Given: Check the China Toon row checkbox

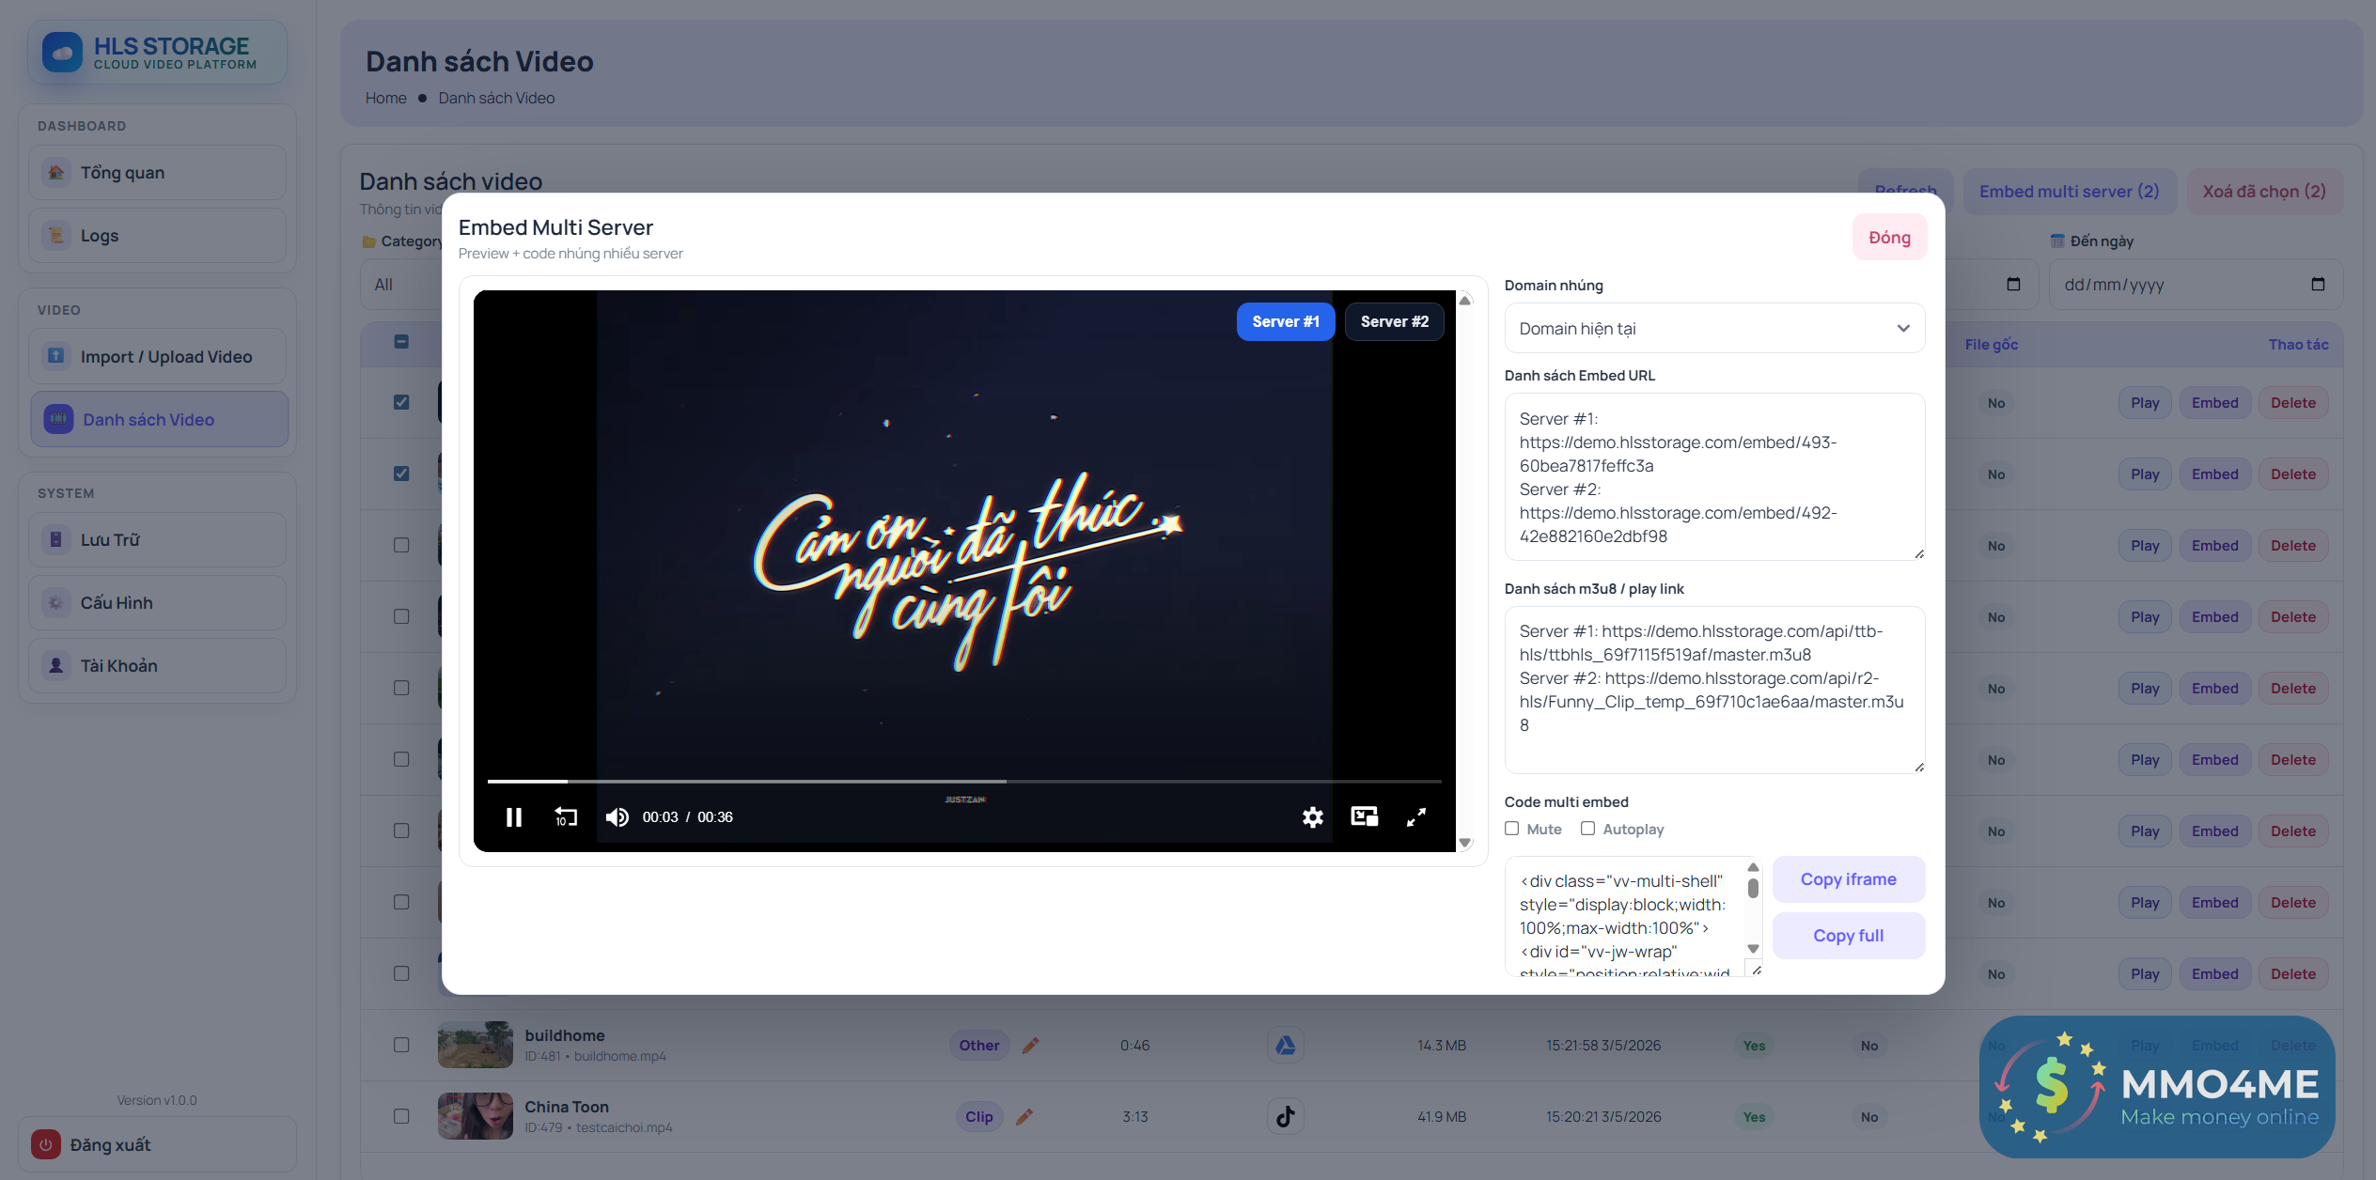Looking at the screenshot, I should pyautogui.click(x=401, y=1116).
